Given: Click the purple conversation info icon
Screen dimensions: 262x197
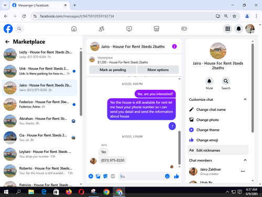Looking at the screenshot, I should pos(174,46).
